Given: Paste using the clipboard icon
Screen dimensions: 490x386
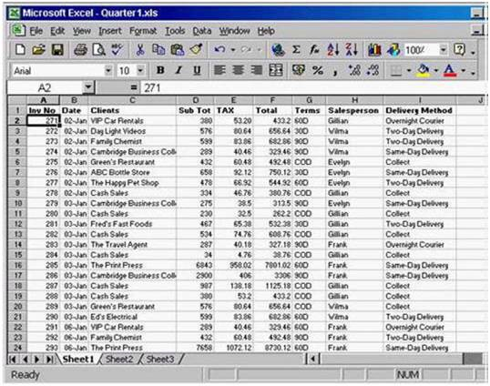Looking at the screenshot, I should point(178,50).
